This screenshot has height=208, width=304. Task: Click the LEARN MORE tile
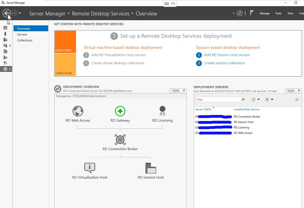65,65
